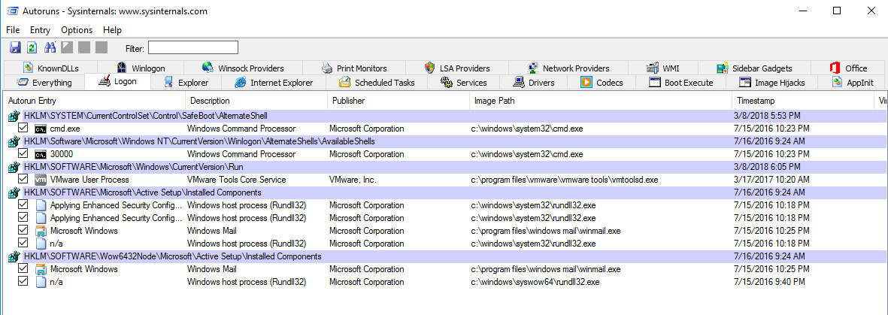Viewport: 888px width, 315px height.
Task: Open the File menu
Action: pyautogui.click(x=13, y=30)
